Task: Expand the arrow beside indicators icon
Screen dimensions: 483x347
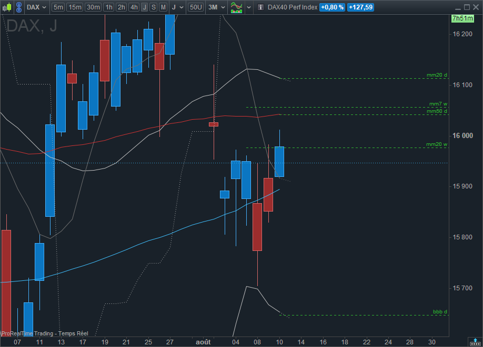Action: pyautogui.click(x=249, y=7)
